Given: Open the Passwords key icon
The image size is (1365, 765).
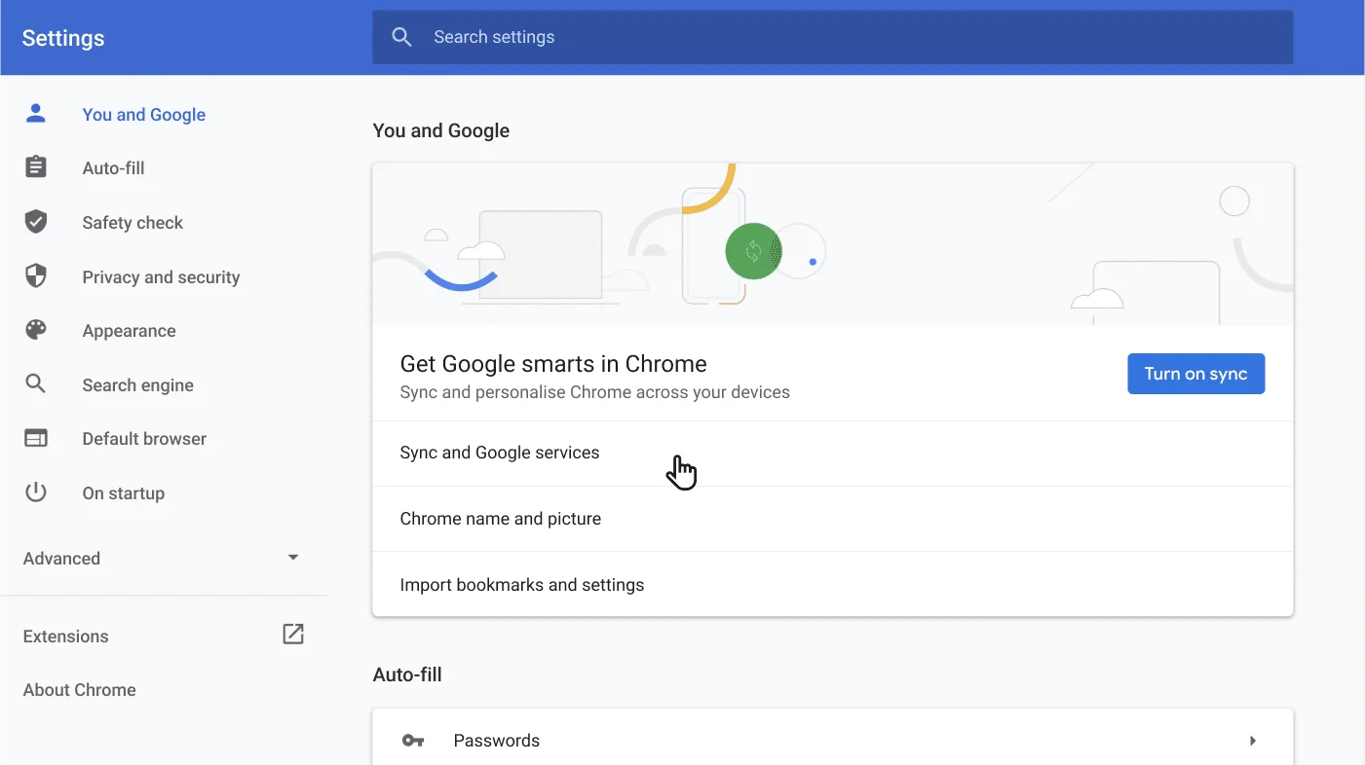Looking at the screenshot, I should [413, 740].
